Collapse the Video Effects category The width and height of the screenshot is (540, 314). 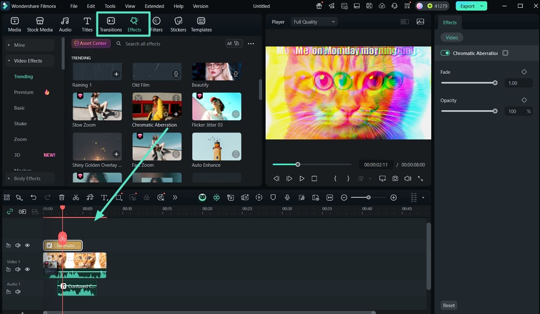[x=29, y=61]
